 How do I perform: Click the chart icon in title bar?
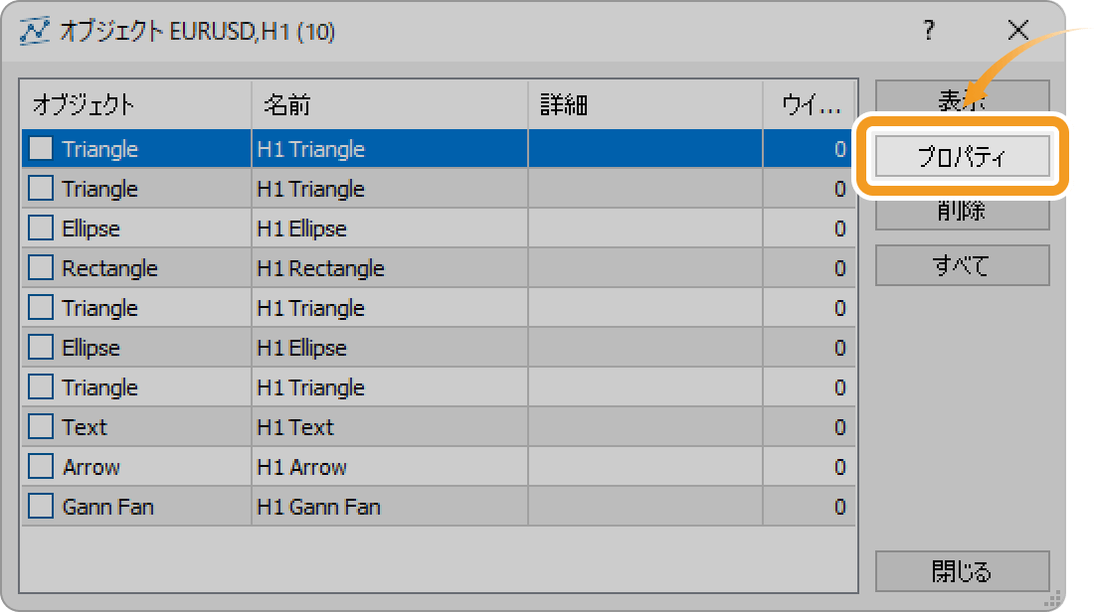pyautogui.click(x=35, y=31)
